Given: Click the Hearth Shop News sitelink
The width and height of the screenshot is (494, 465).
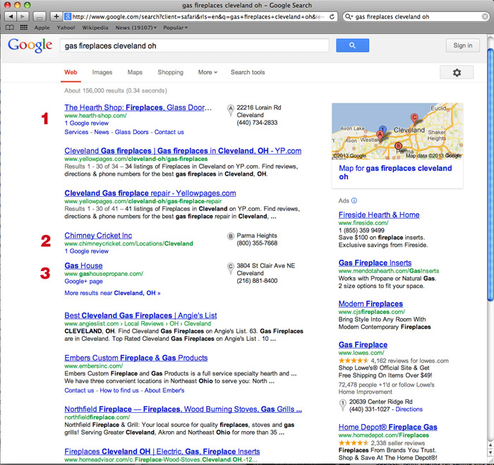Looking at the screenshot, I should pos(102,132).
